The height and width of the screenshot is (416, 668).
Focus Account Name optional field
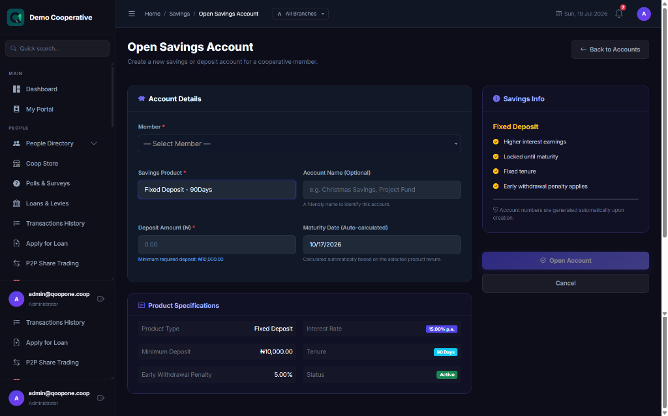[x=382, y=190]
